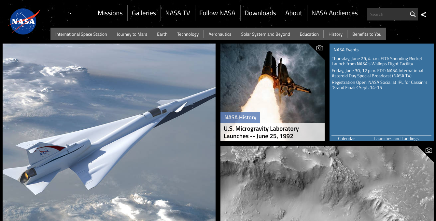Go to Journey to Mars topic
The width and height of the screenshot is (436, 221).
click(x=132, y=34)
